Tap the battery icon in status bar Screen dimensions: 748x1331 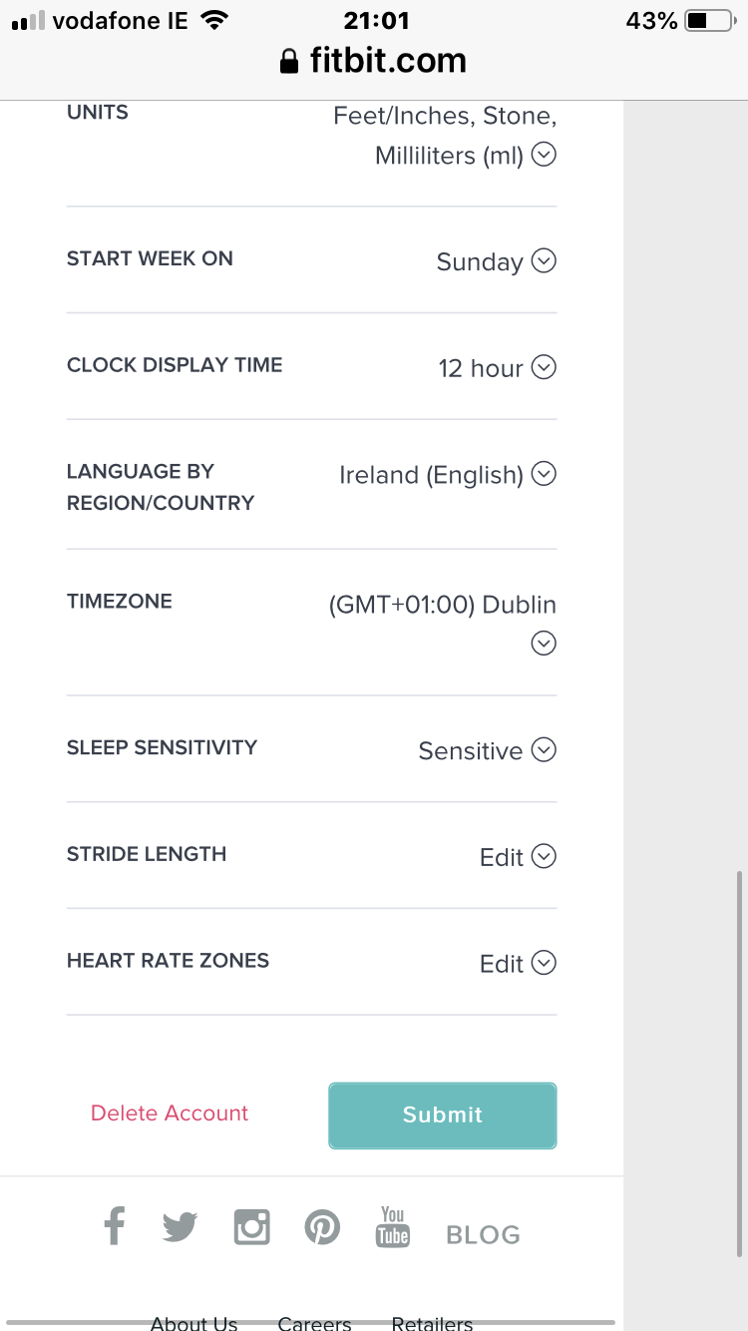tap(709, 21)
